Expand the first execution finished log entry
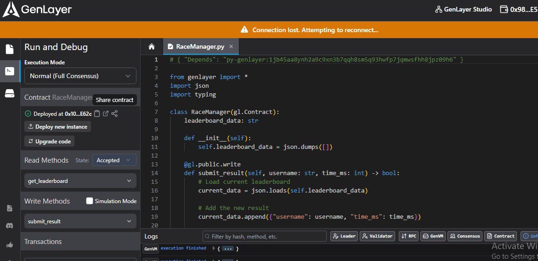 pyautogui.click(x=214, y=248)
